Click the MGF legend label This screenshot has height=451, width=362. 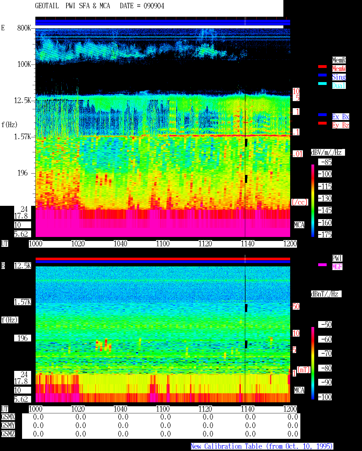coord(337,267)
